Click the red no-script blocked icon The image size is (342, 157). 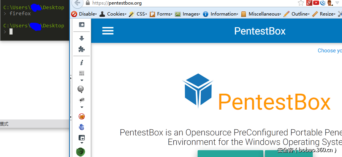pyautogui.click(x=81, y=116)
